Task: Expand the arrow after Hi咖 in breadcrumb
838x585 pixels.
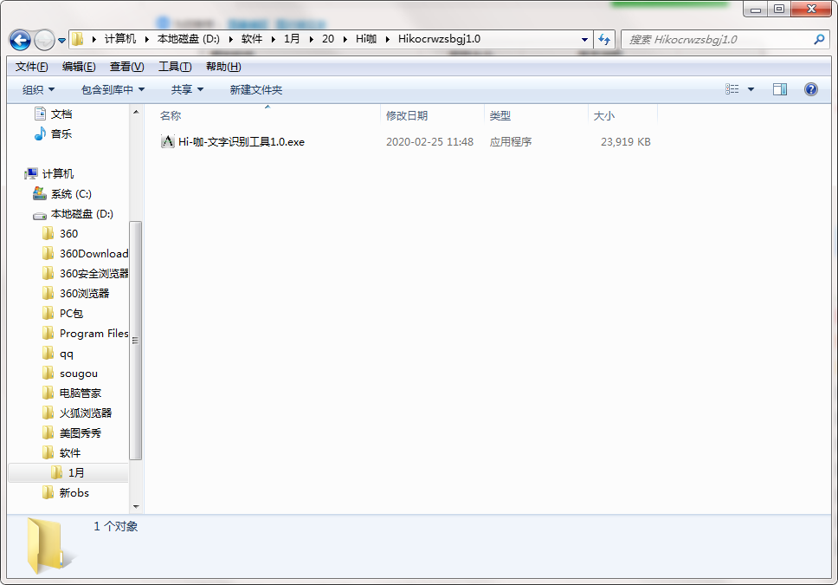Action: click(x=388, y=39)
